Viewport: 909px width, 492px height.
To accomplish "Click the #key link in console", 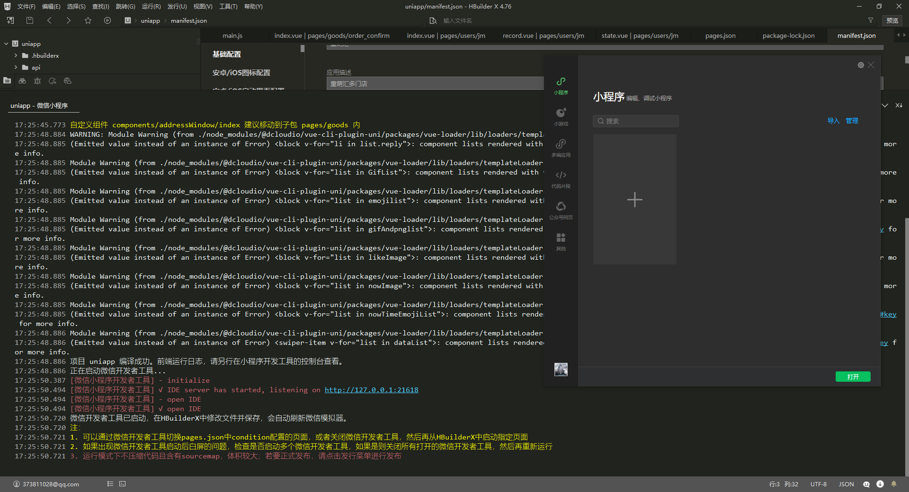I will [x=888, y=314].
